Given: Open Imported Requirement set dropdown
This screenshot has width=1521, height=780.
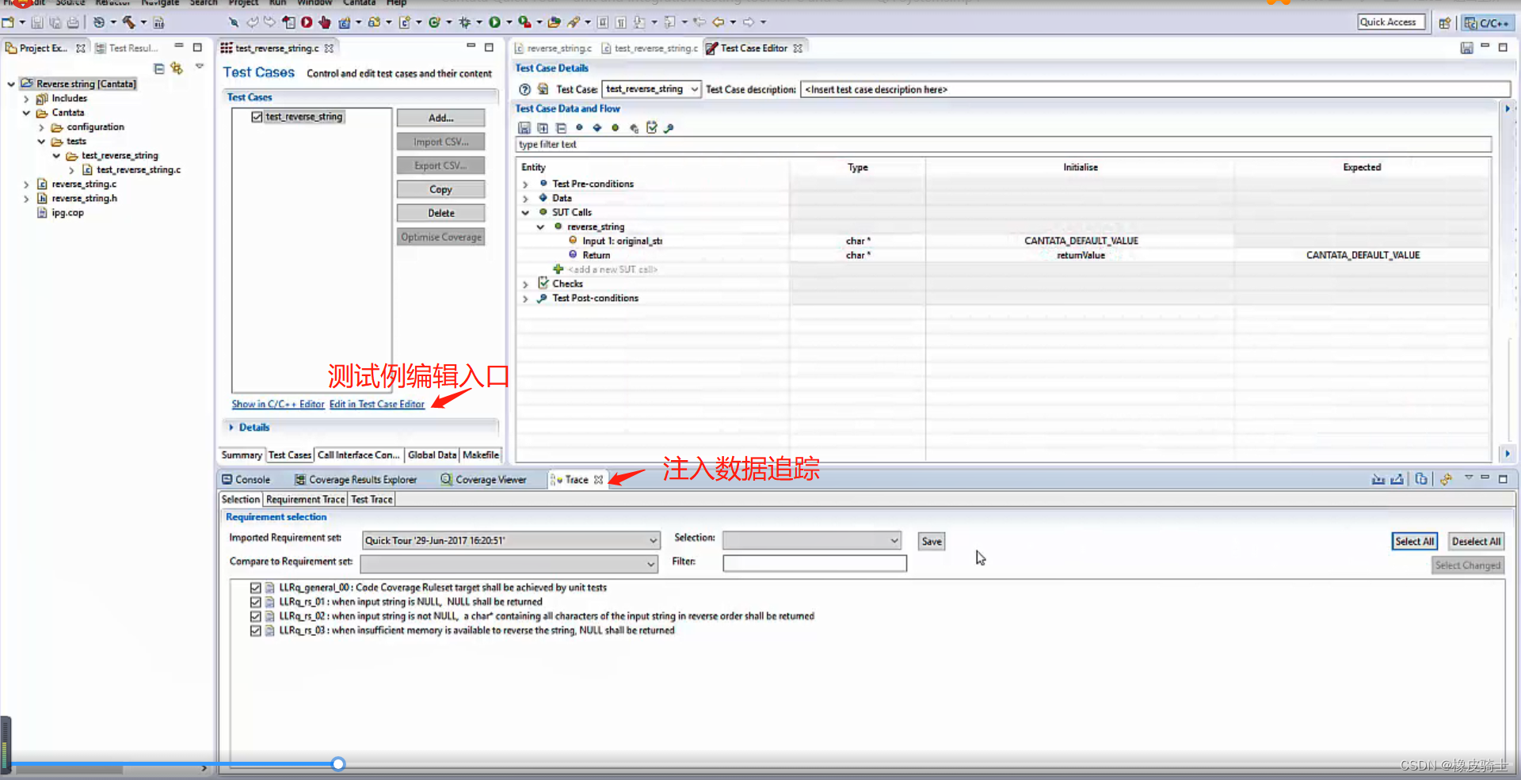Looking at the screenshot, I should 510,540.
